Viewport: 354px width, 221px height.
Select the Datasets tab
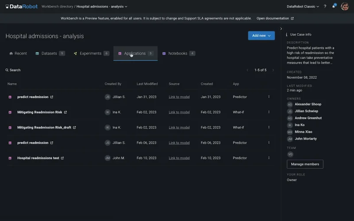49,53
